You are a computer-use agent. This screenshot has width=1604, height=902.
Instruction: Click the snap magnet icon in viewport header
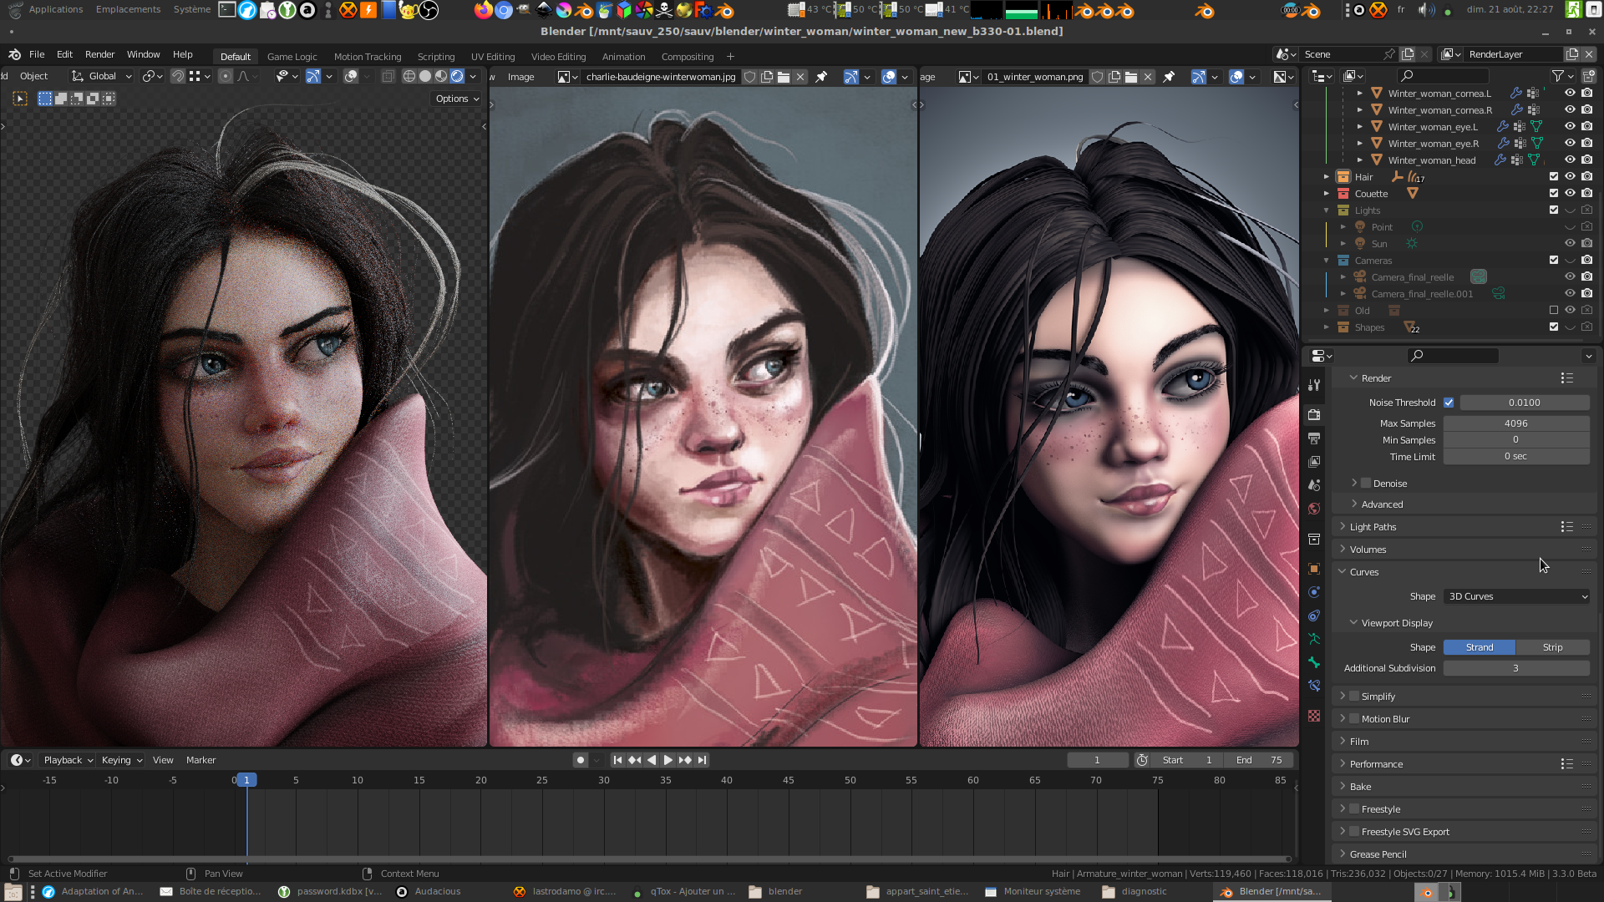point(178,76)
